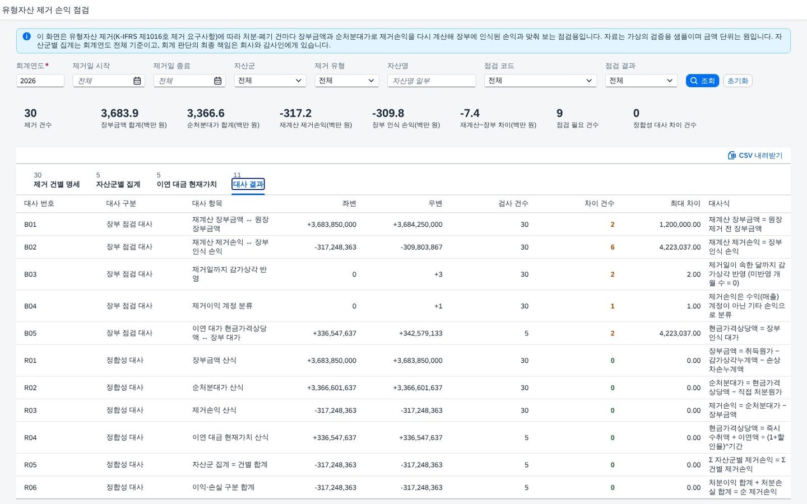The image size is (807, 504).
Task: Click the 좌변 column header
Action: pos(349,203)
